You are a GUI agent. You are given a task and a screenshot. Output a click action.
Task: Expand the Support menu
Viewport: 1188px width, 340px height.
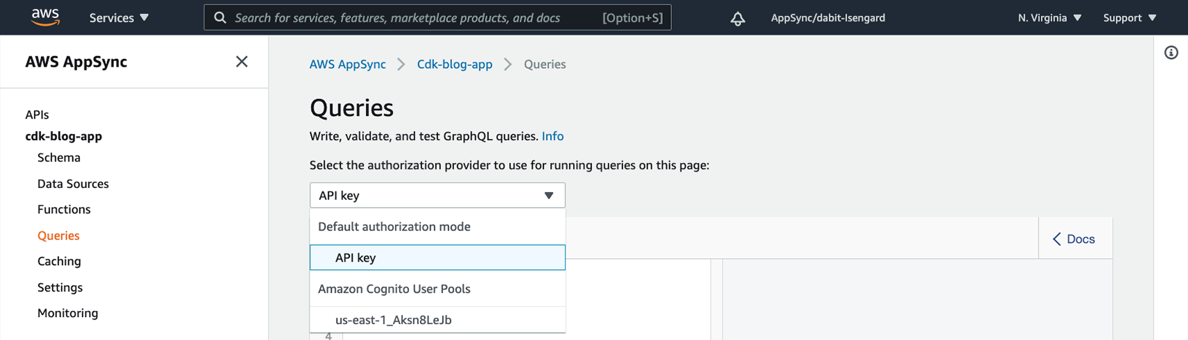click(x=1129, y=17)
